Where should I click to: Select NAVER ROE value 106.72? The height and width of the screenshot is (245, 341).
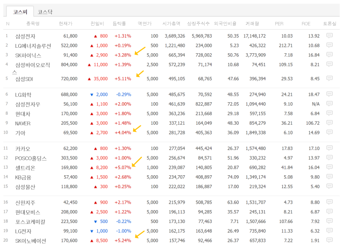click(x=313, y=123)
